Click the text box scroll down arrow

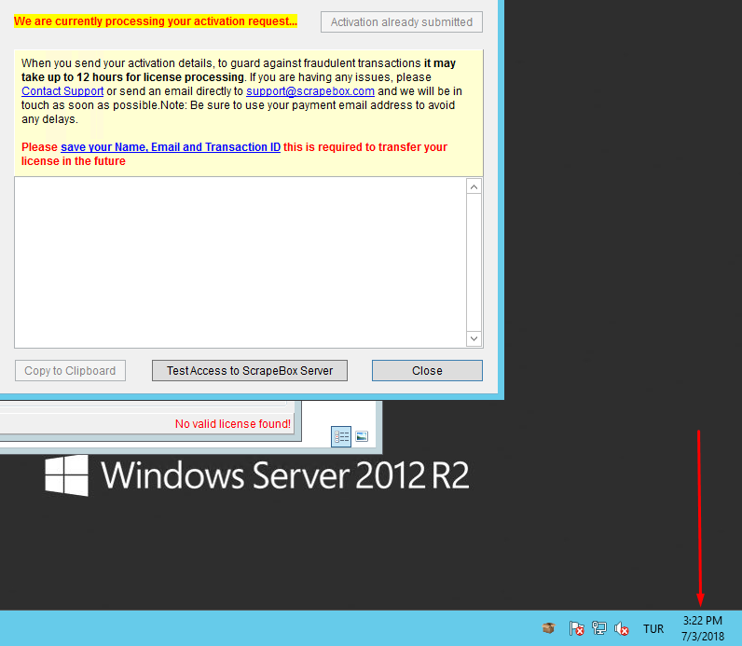tap(474, 338)
